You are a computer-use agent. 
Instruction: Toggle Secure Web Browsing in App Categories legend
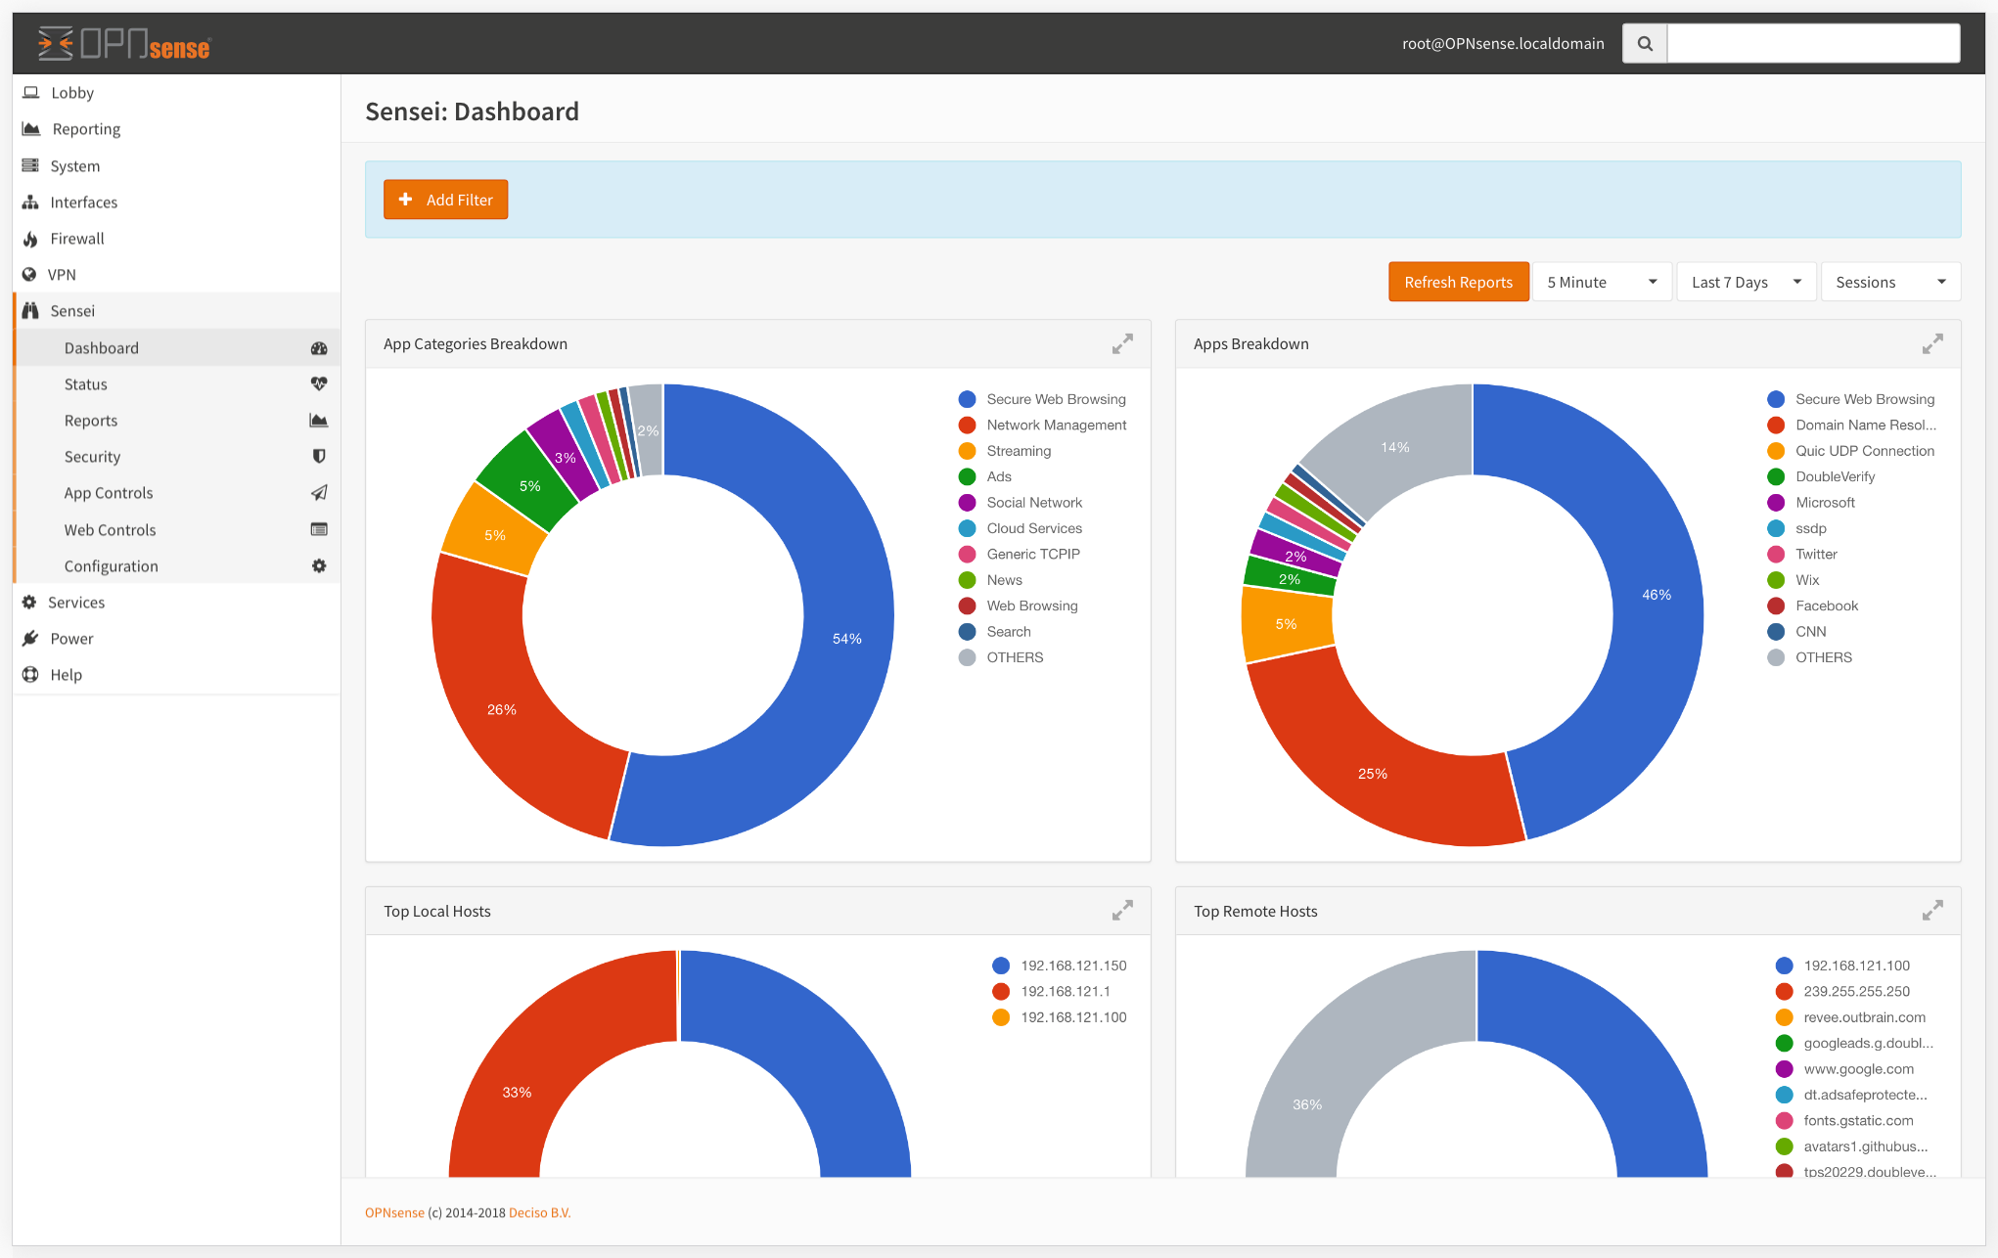[1043, 399]
